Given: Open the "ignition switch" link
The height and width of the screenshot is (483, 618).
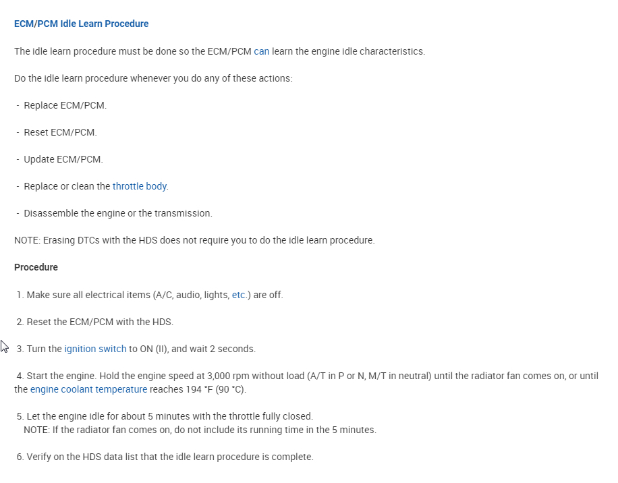Looking at the screenshot, I should [x=95, y=349].
